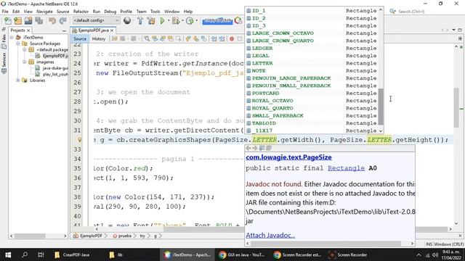Select EjemploPDF.java in Projects tree

[52, 56]
